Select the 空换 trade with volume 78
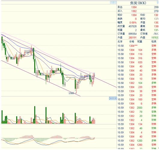Screen dimensions: 159x150 click(137, 112)
